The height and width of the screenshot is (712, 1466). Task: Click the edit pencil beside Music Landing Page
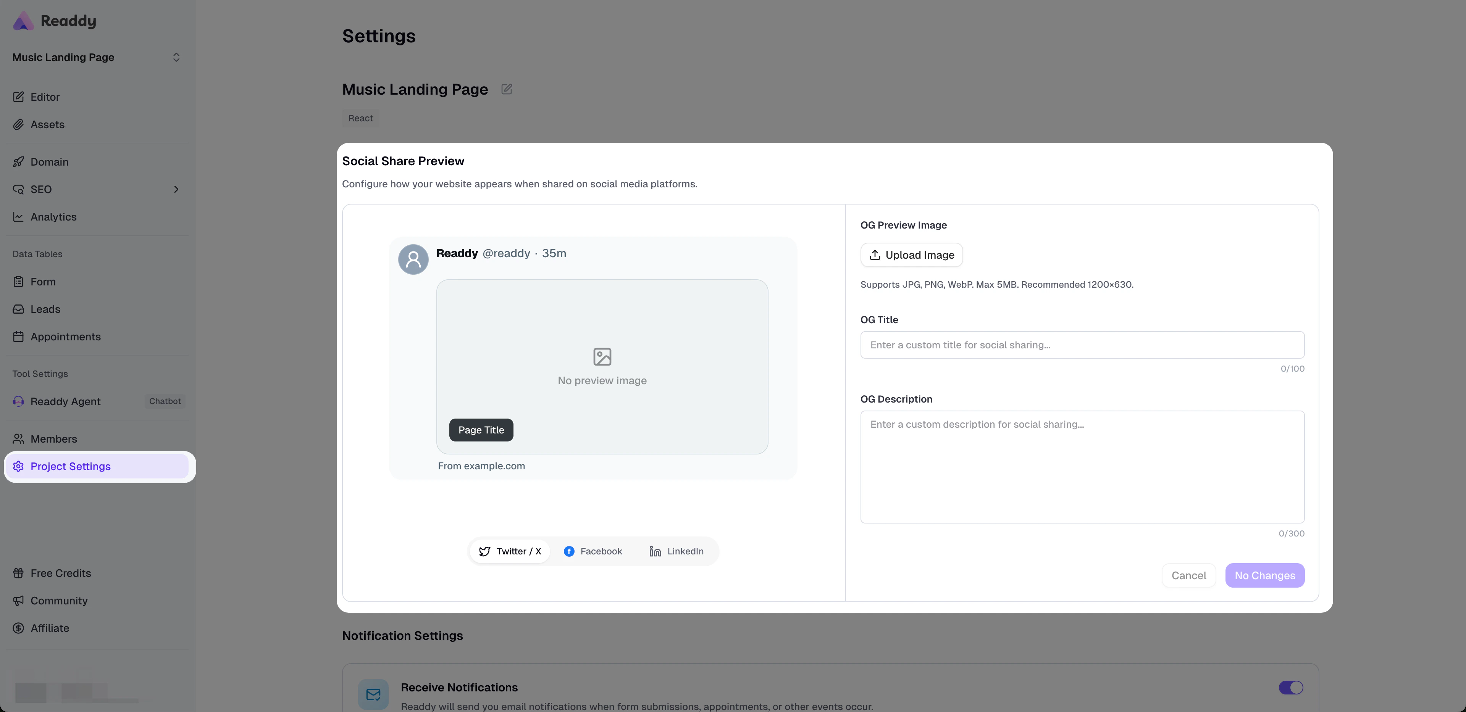click(x=507, y=89)
